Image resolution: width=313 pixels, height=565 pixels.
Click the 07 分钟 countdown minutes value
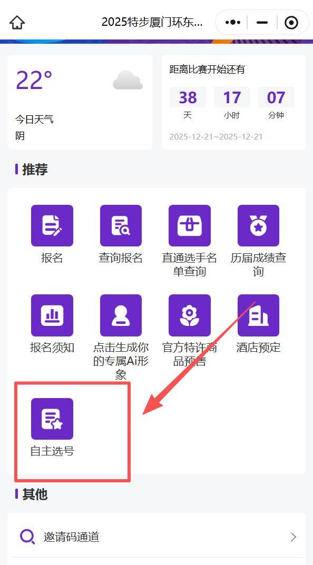tap(276, 97)
